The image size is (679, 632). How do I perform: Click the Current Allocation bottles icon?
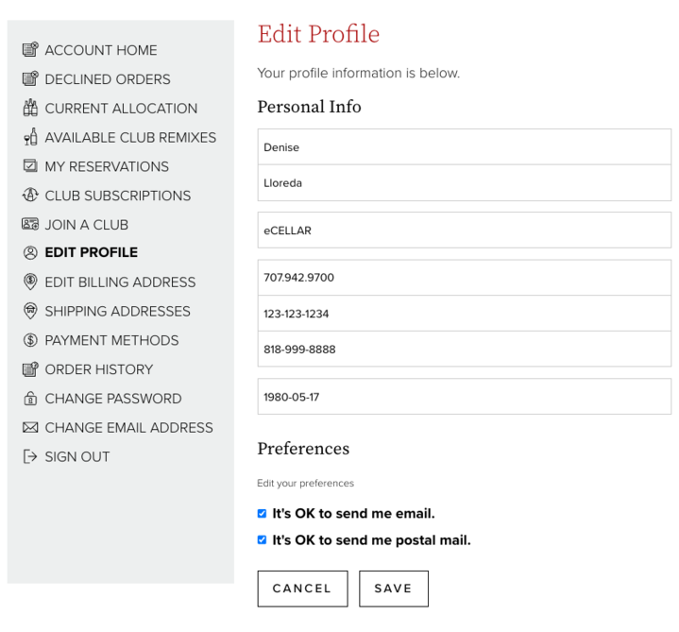pos(30,108)
